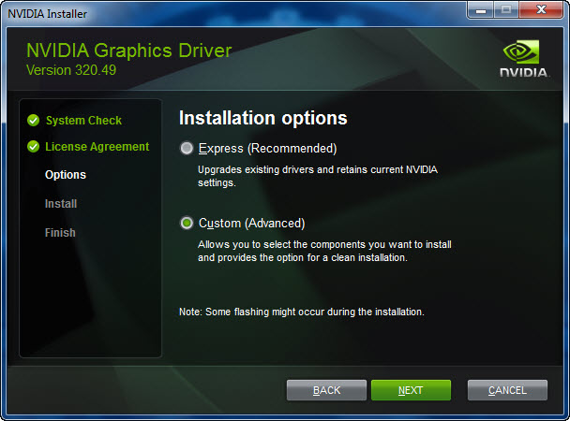Select the System Check step

[83, 121]
